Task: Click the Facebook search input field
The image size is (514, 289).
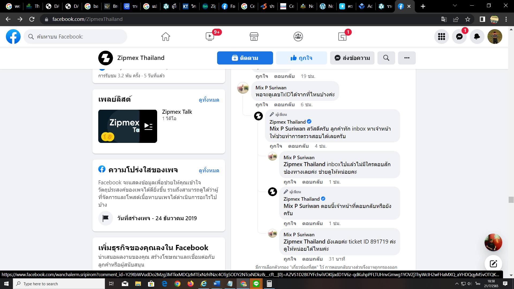Action: pos(75,36)
